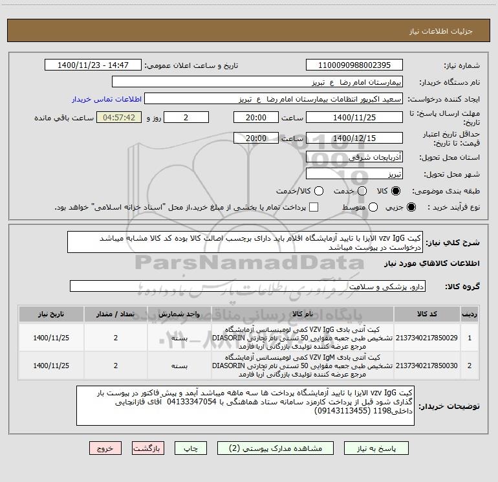The image size is (498, 482).
Task: Click the تاریخ نیاز column header
Action: click(51, 314)
